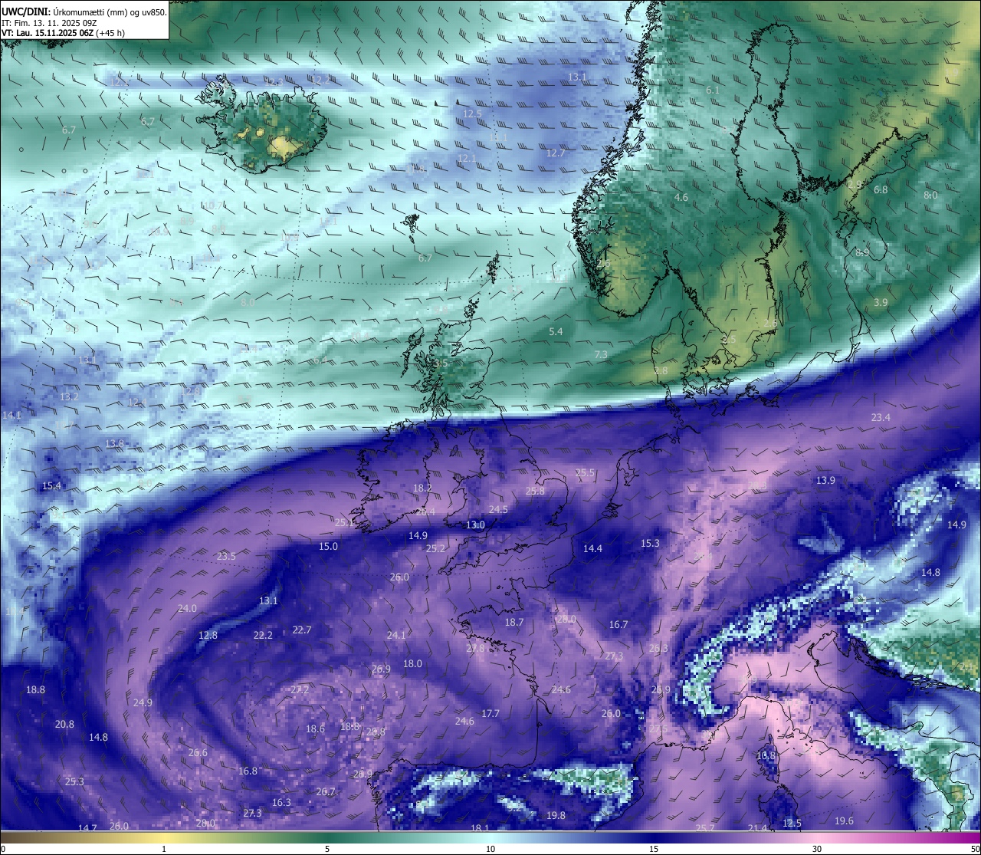Viewport: 981px width, 855px height.
Task: Click the 16.8 value on the map
Action: (248, 771)
